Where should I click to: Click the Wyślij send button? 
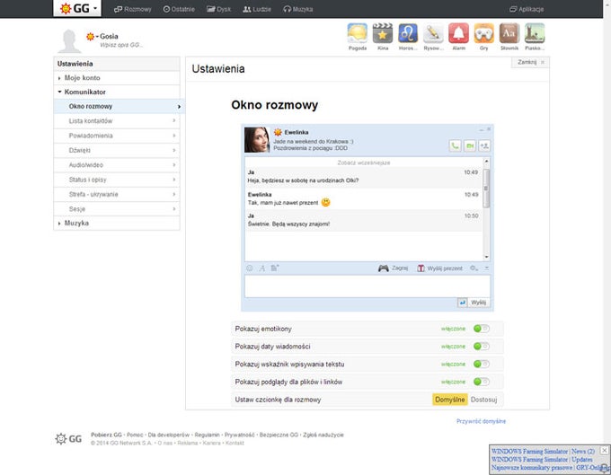[479, 303]
